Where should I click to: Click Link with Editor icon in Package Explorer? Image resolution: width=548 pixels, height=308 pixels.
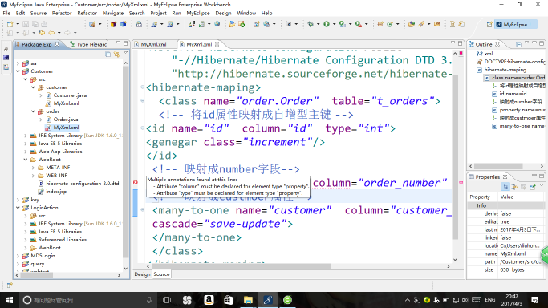click(x=116, y=54)
